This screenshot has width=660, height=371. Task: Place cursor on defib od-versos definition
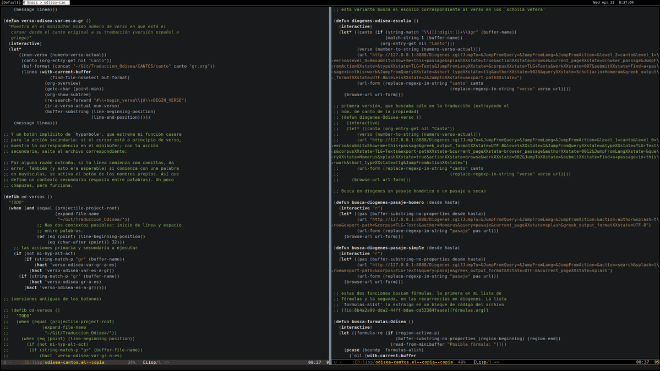[28, 197]
